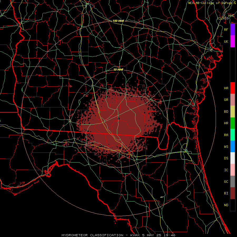Select the BD yellow legend swatch
This screenshot has width=237, height=237.
point(233,112)
